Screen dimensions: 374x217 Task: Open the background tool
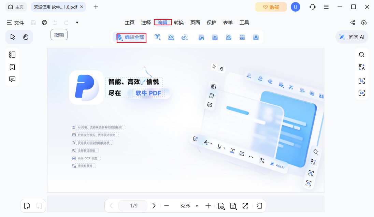tap(229, 37)
